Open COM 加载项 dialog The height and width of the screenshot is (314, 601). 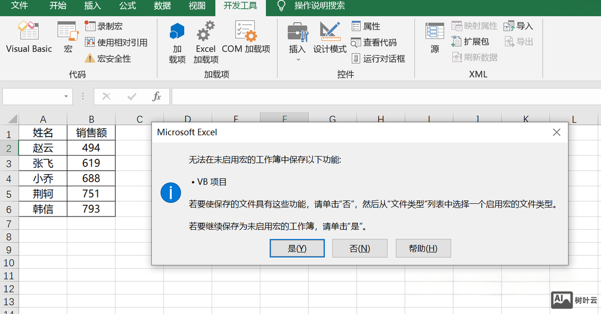(246, 37)
